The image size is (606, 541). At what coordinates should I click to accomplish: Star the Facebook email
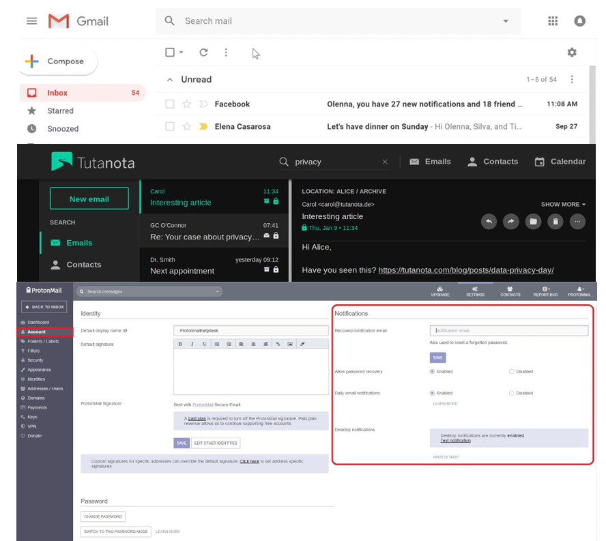(187, 104)
